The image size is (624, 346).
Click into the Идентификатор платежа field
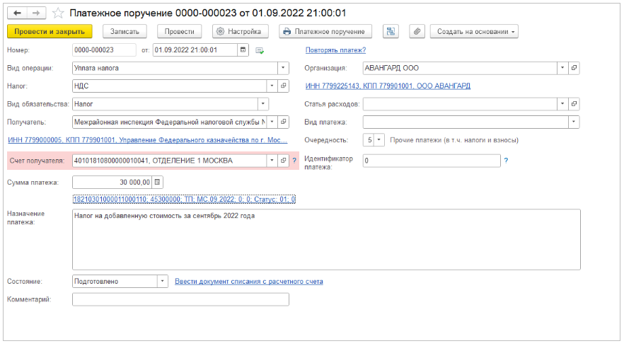click(432, 161)
